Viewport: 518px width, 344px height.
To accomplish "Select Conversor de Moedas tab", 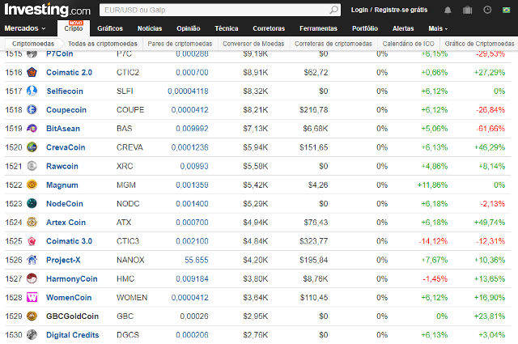I will (x=253, y=44).
